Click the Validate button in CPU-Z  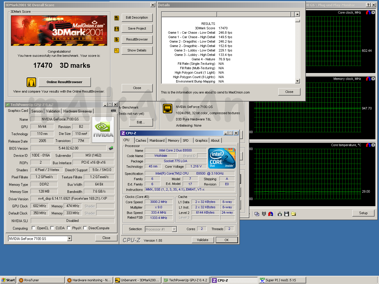tap(203, 240)
